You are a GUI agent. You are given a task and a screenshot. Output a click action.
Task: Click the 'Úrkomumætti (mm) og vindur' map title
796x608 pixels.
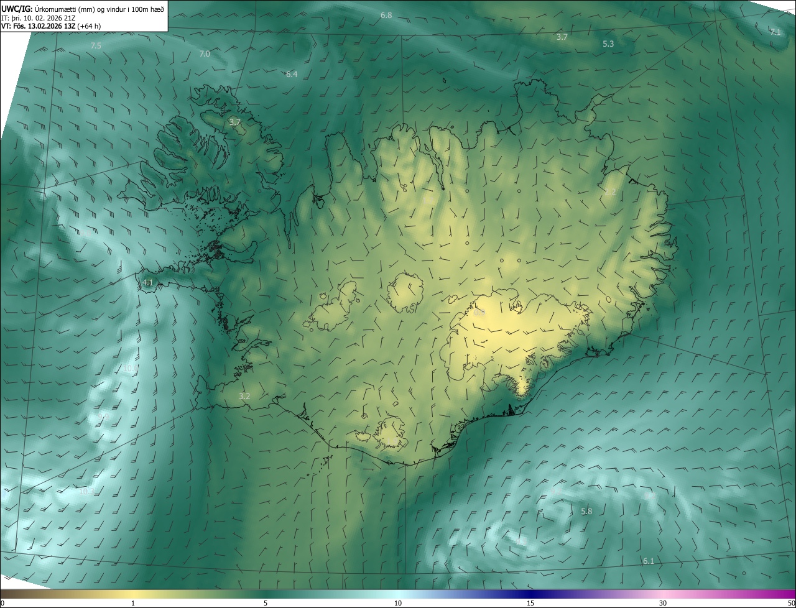(99, 8)
